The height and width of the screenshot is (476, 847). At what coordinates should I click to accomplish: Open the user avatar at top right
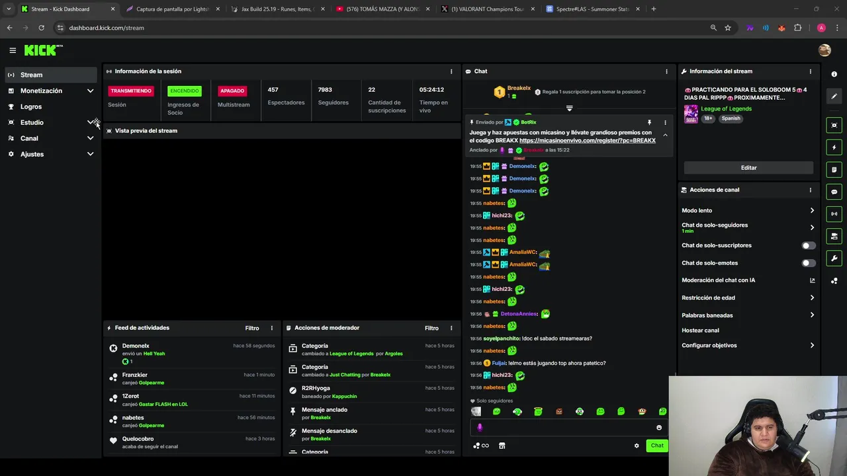point(825,50)
